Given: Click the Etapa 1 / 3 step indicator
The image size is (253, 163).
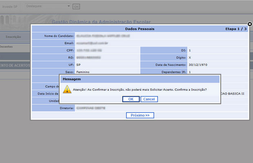Looking at the screenshot, I should pyautogui.click(x=236, y=29).
